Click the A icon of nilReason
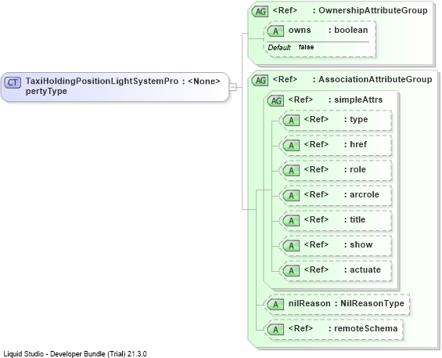442x358 pixels. 275,305
